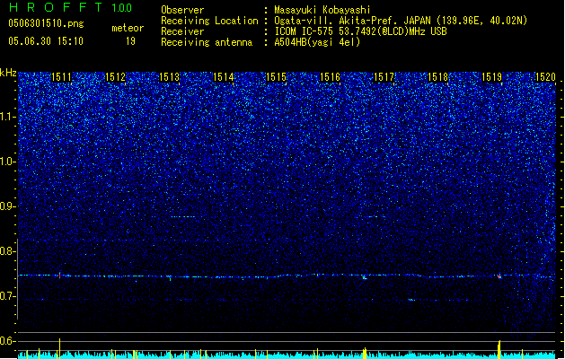Click the meteor count label

tap(128, 28)
